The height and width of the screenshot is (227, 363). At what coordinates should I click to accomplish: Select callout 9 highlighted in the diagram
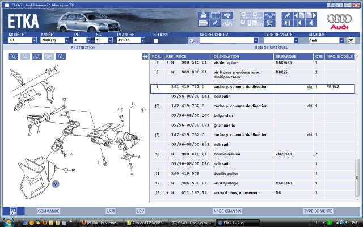[x=56, y=184]
